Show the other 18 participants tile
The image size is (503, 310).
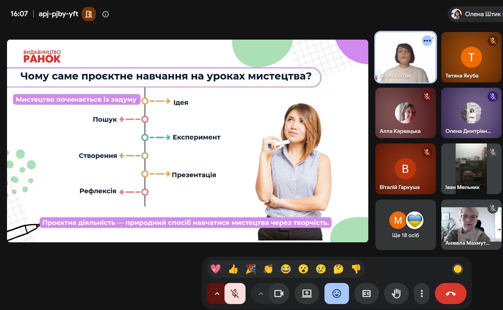405,225
